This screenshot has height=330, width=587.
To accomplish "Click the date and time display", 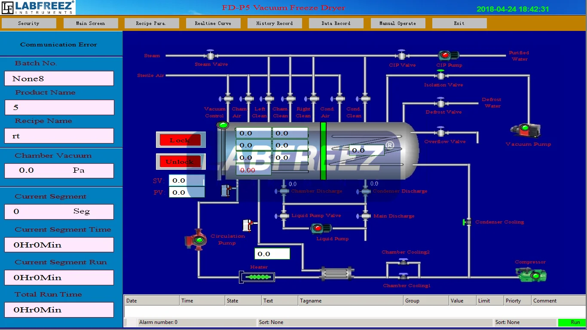I will point(513,9).
